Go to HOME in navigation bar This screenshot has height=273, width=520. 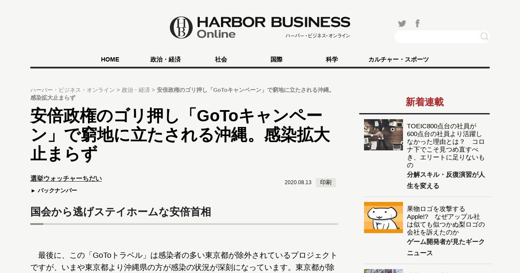coord(110,59)
